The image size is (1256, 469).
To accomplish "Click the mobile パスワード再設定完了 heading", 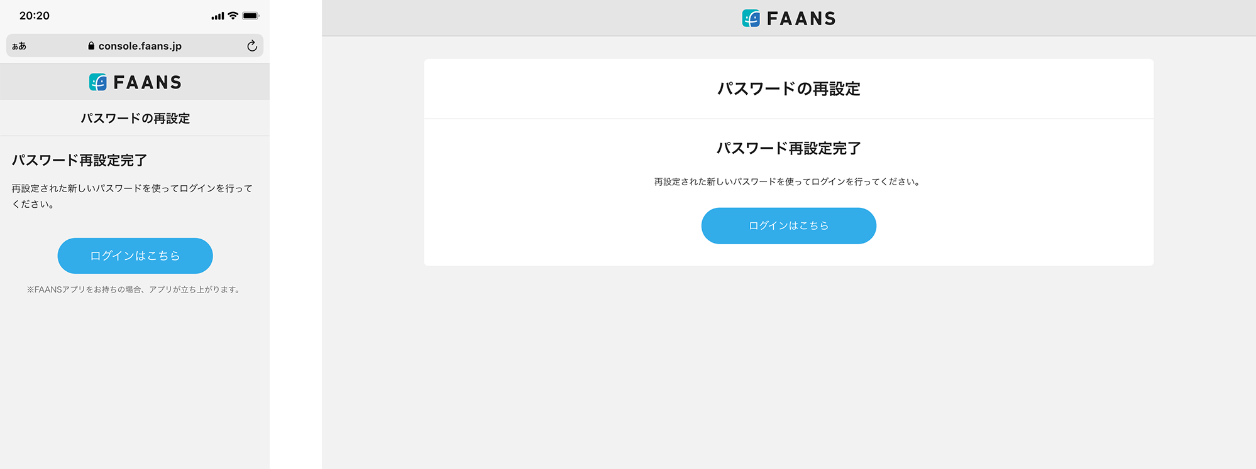I will click(x=78, y=160).
